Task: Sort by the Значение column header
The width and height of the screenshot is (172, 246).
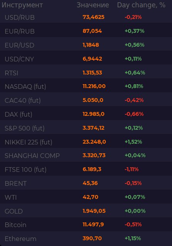Action: click(x=93, y=5)
